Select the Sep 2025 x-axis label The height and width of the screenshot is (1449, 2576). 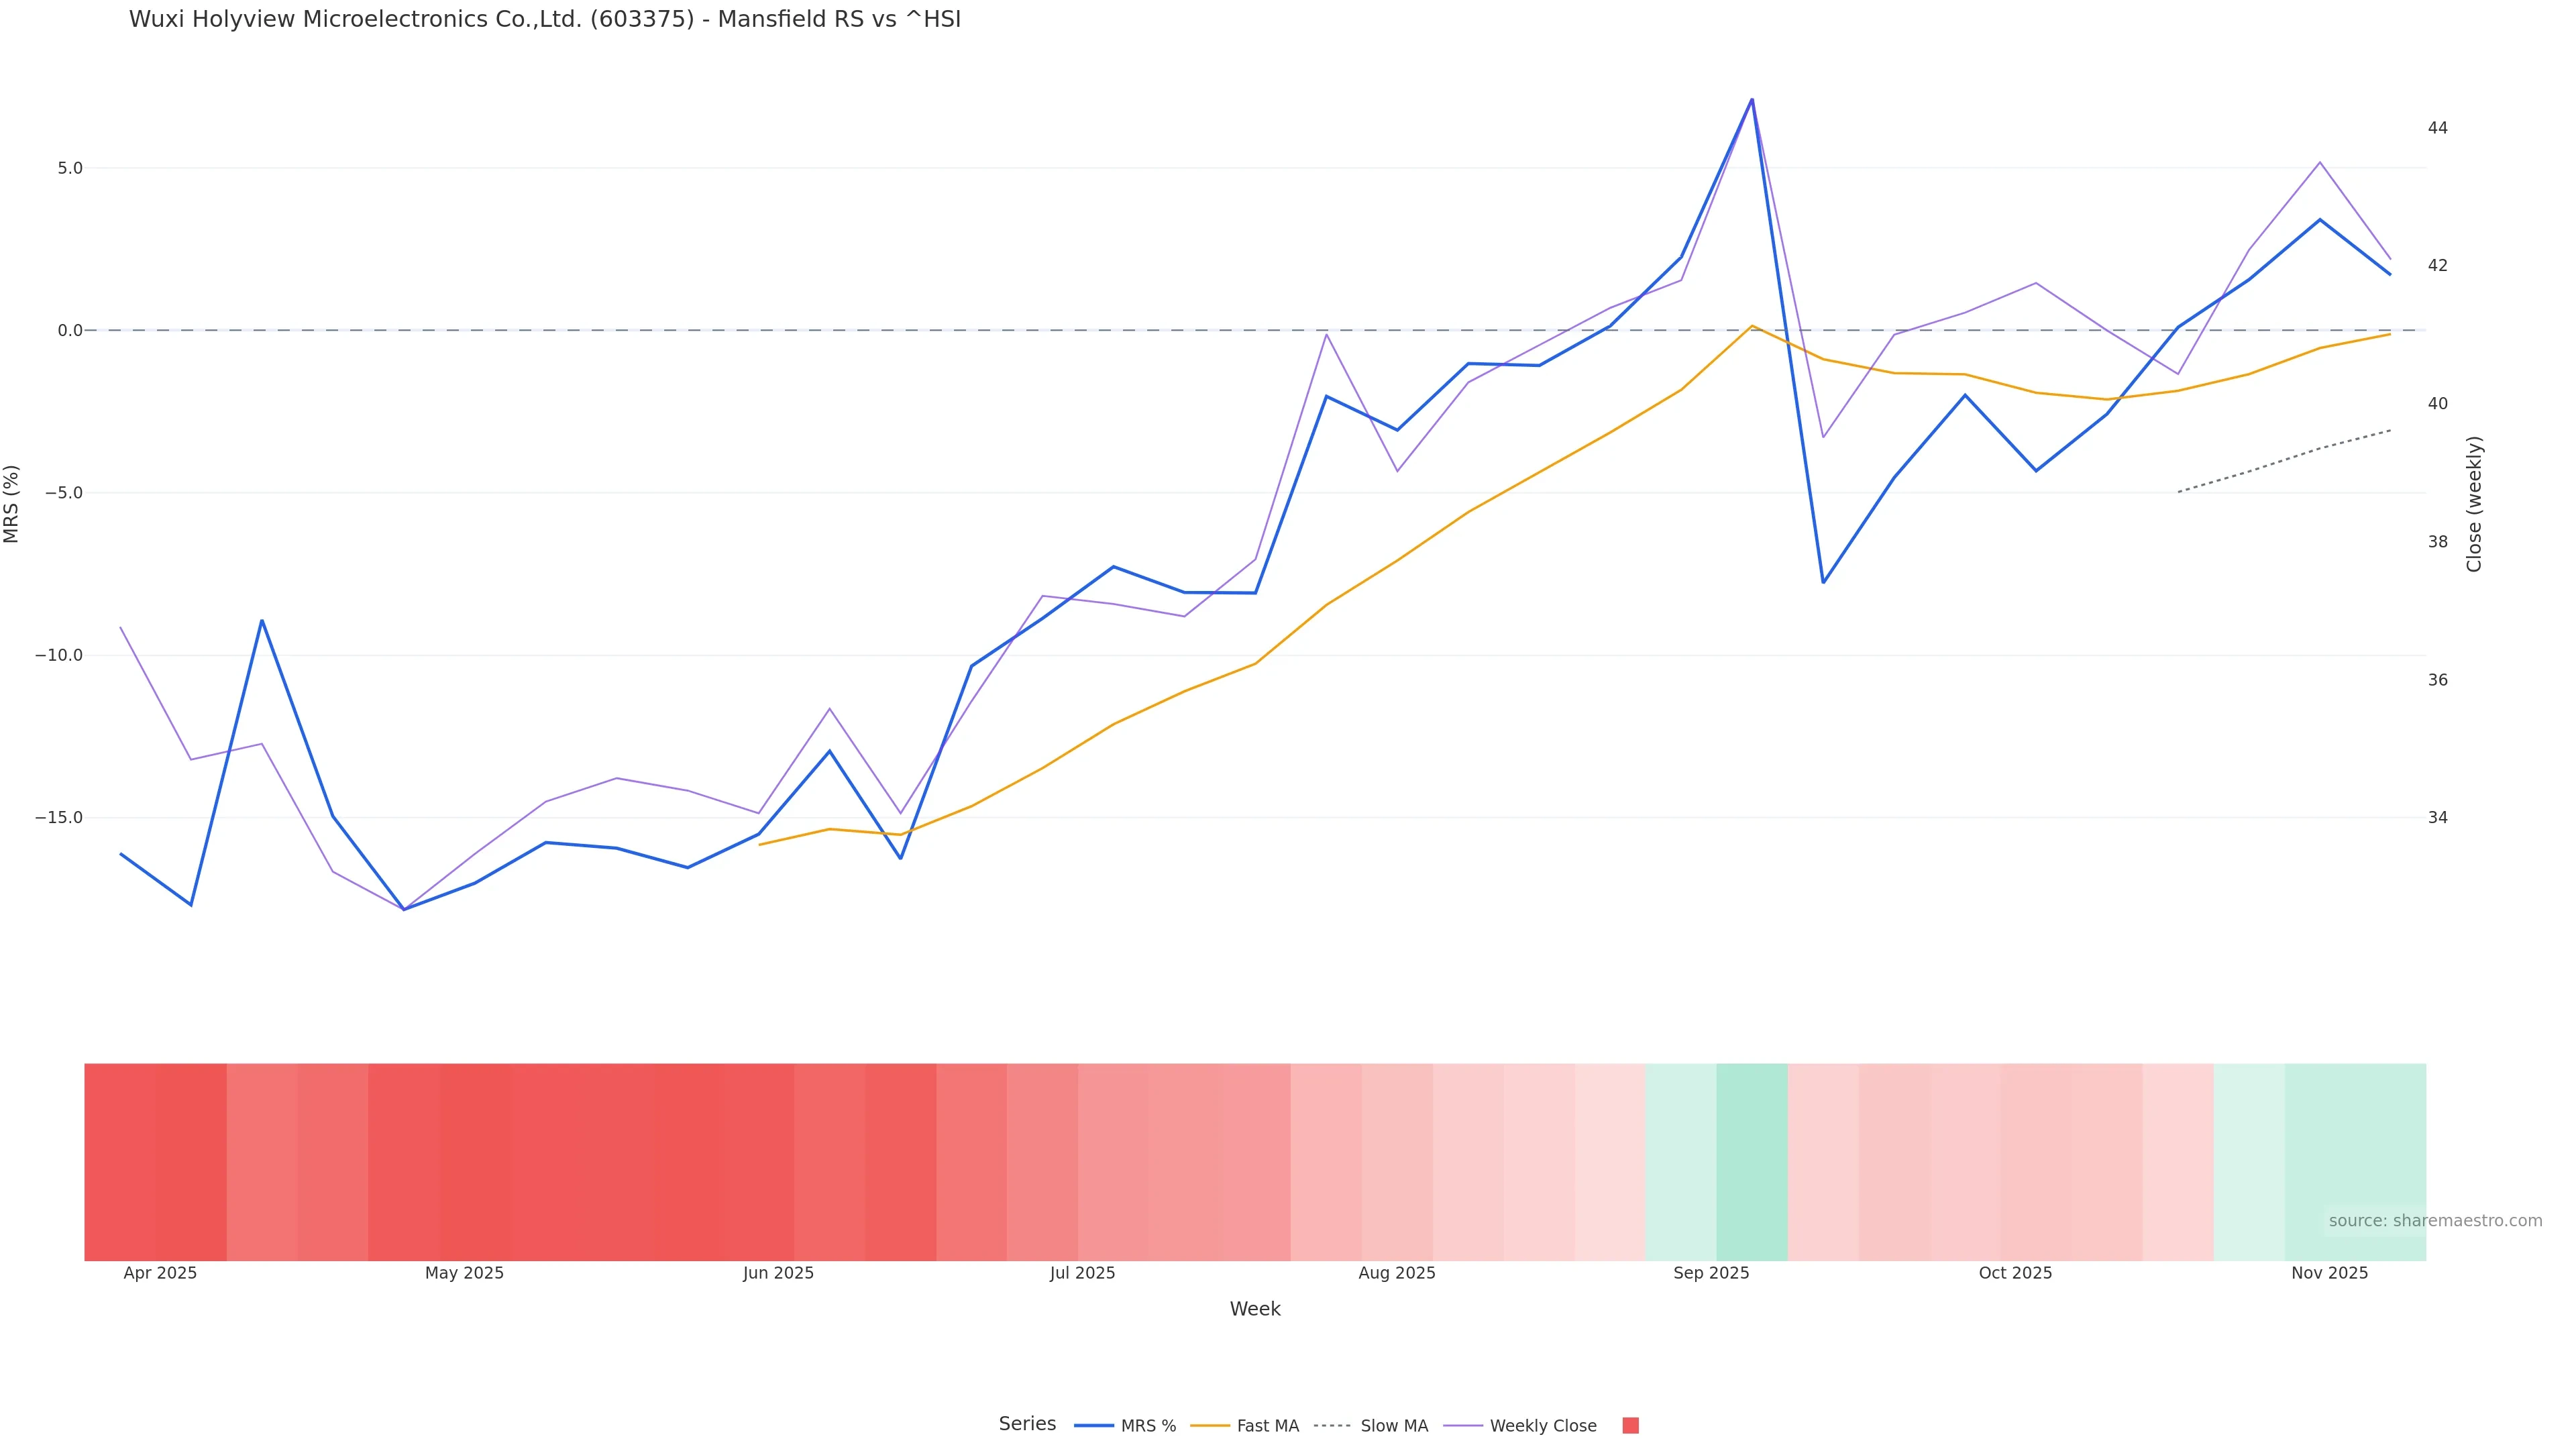point(1711,1273)
